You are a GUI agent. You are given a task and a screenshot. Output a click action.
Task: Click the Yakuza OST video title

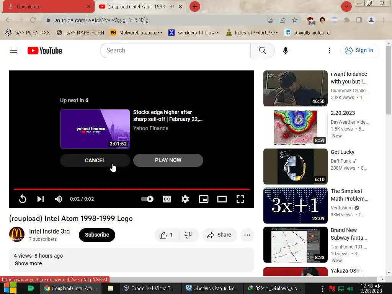(346, 271)
